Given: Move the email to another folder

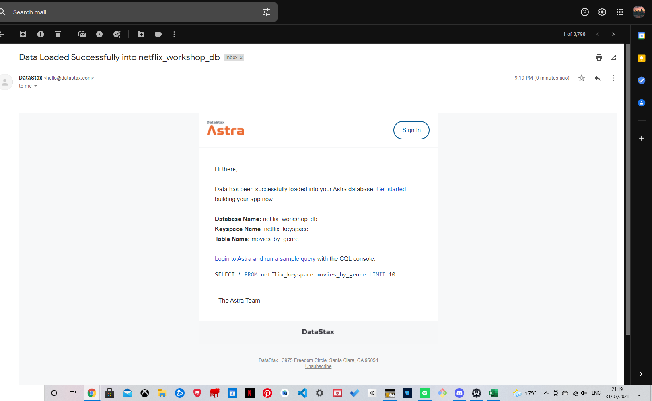Looking at the screenshot, I should tap(141, 34).
